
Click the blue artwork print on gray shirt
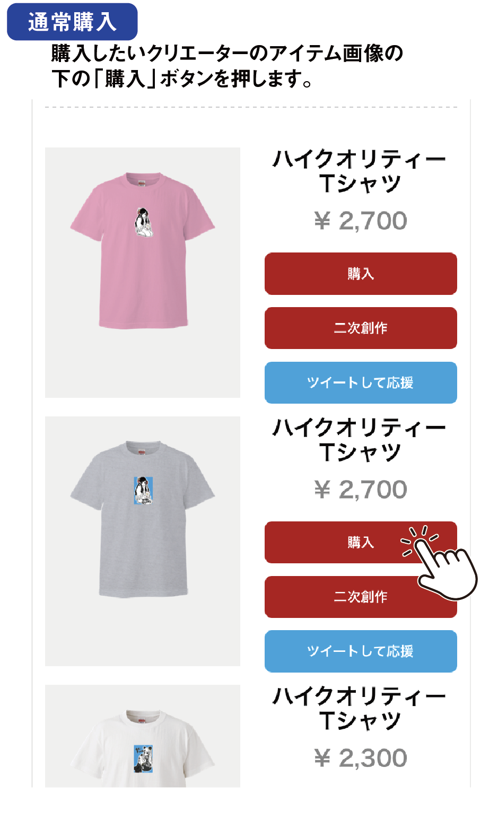tap(143, 490)
